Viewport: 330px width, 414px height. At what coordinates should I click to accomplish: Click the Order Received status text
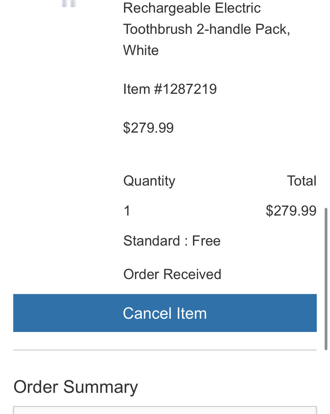click(172, 274)
